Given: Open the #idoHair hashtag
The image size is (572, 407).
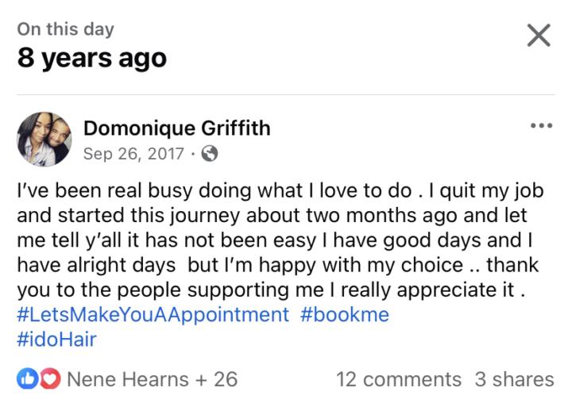Looking at the screenshot, I should point(56,340).
